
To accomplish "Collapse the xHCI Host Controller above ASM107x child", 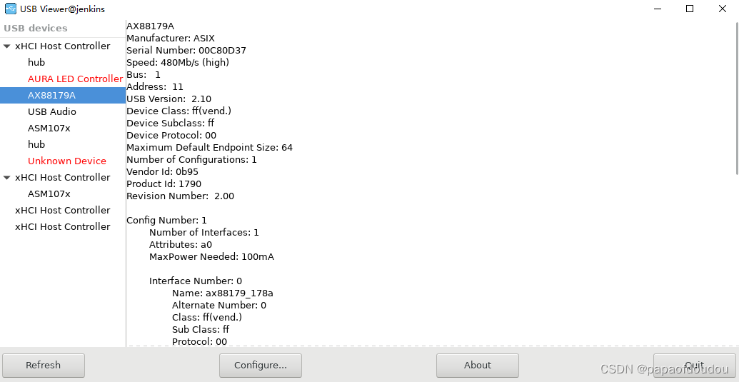I will coord(6,178).
